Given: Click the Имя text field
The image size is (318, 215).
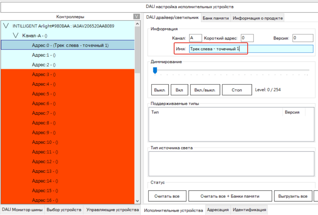Looking at the screenshot, I should [x=251, y=49].
